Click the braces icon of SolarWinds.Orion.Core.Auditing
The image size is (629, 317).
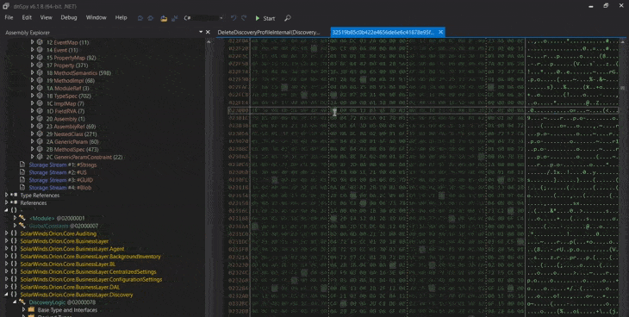point(14,233)
